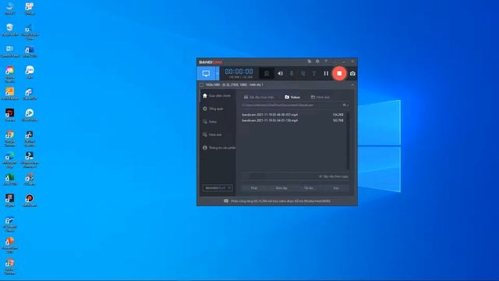Toggle the webcam overlay button
This screenshot has height=281, width=499.
tap(267, 73)
